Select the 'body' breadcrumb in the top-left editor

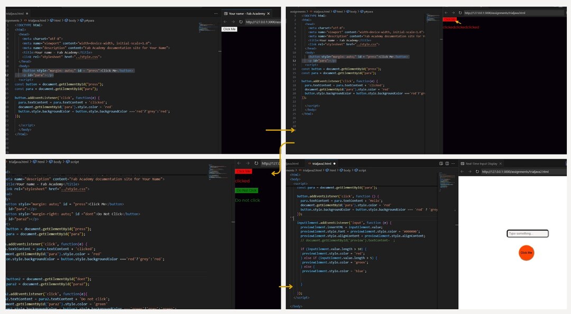pyautogui.click(x=71, y=21)
